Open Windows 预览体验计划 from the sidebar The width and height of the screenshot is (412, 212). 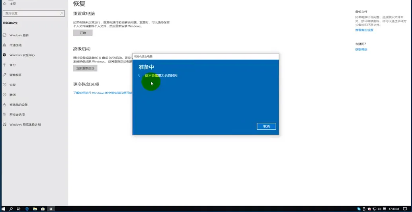tap(25, 124)
